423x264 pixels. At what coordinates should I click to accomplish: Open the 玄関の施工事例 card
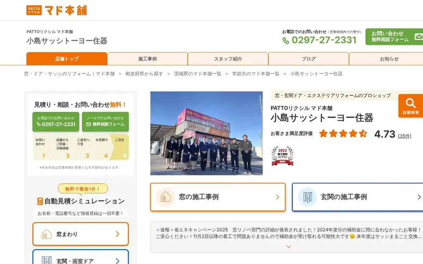point(357,197)
